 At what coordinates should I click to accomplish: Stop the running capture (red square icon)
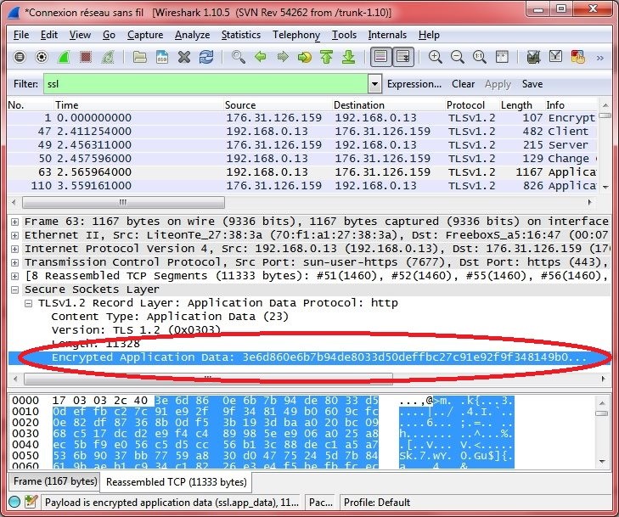coord(86,58)
